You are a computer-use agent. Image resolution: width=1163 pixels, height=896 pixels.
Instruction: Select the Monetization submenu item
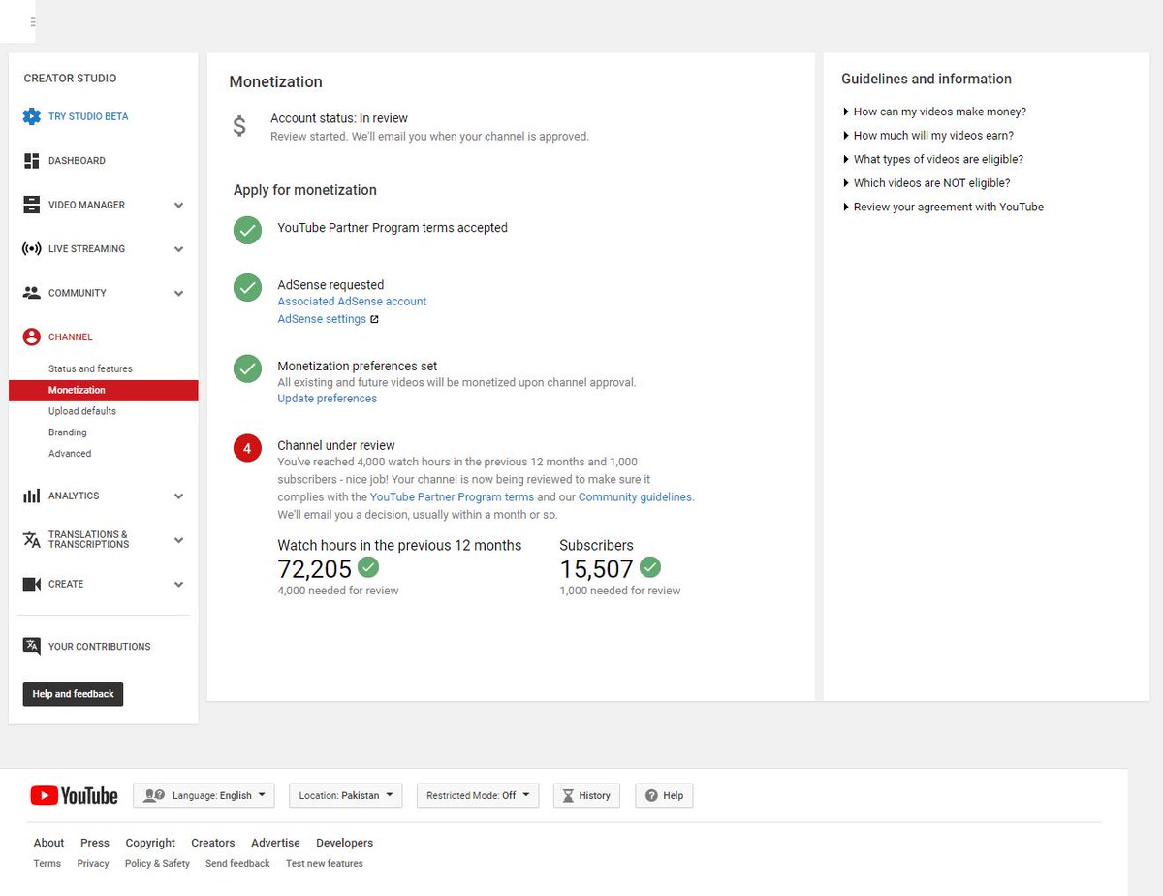[104, 390]
